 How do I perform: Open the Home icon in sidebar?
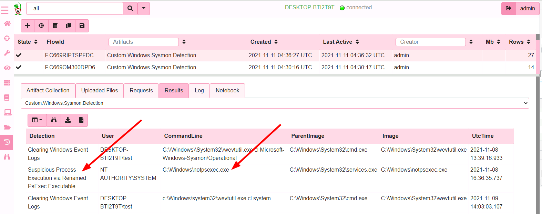(7, 23)
